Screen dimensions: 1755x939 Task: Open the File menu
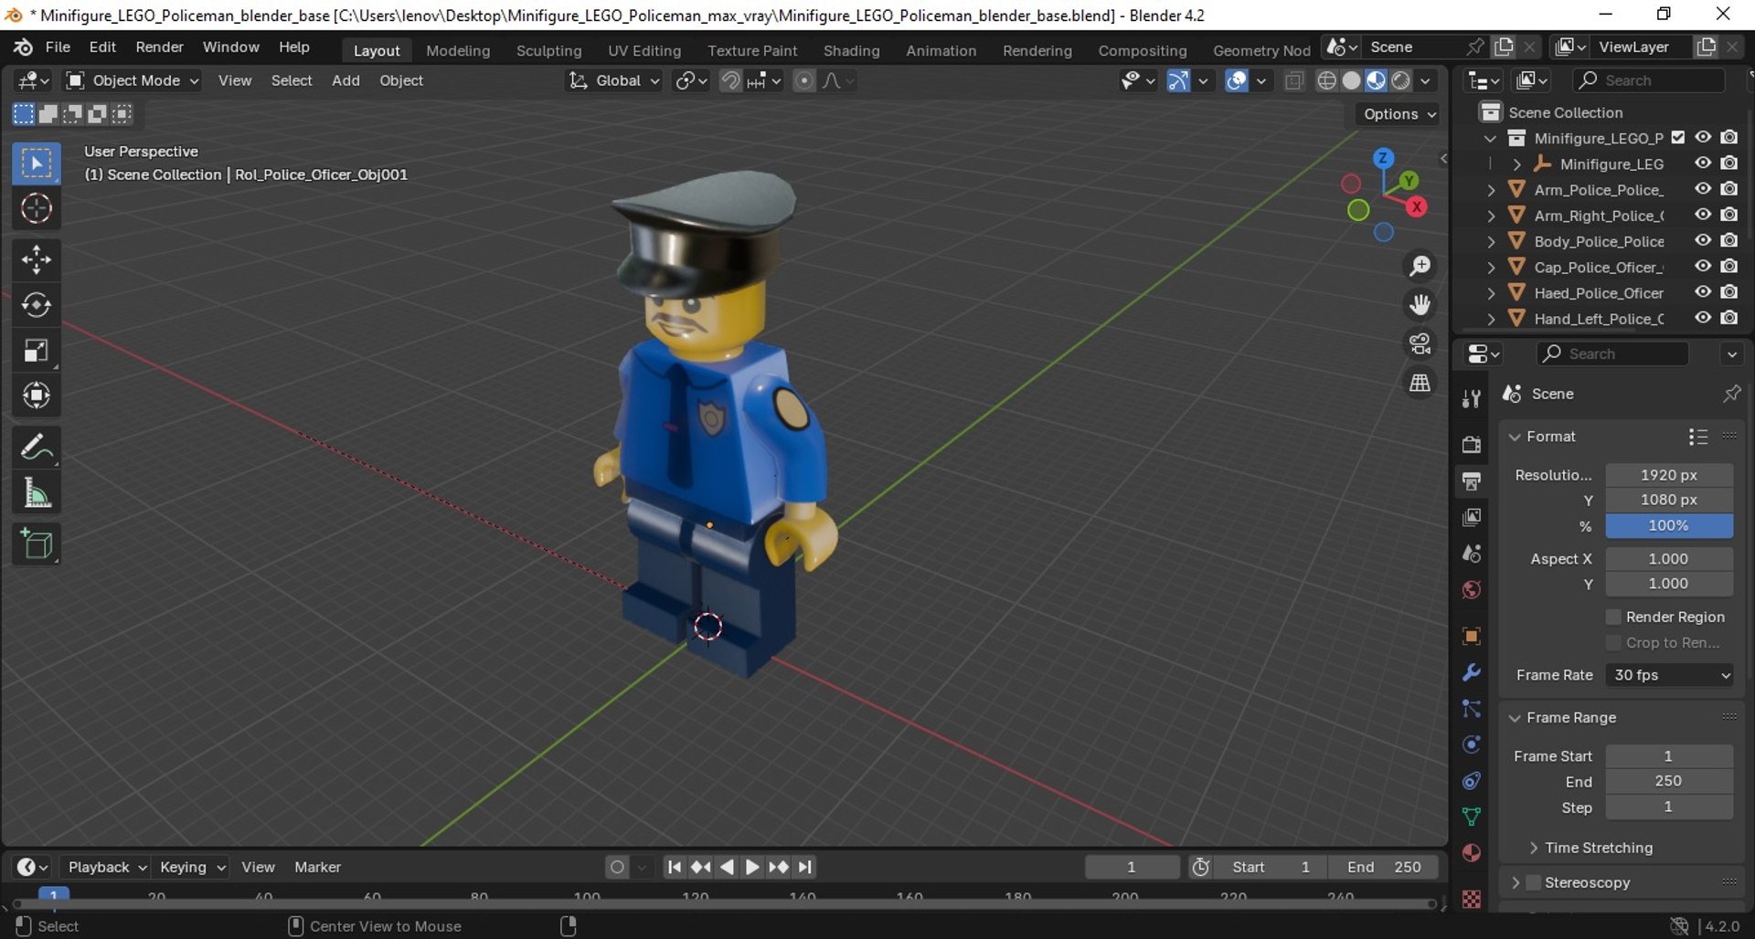point(58,47)
